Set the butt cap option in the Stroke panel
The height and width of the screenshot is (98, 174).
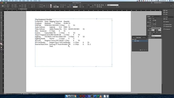[152, 20]
